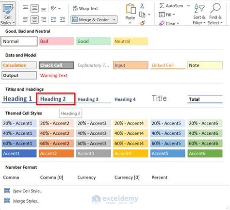The image size is (230, 210).
Task: Decrease the cell indent
Action: (53, 19)
